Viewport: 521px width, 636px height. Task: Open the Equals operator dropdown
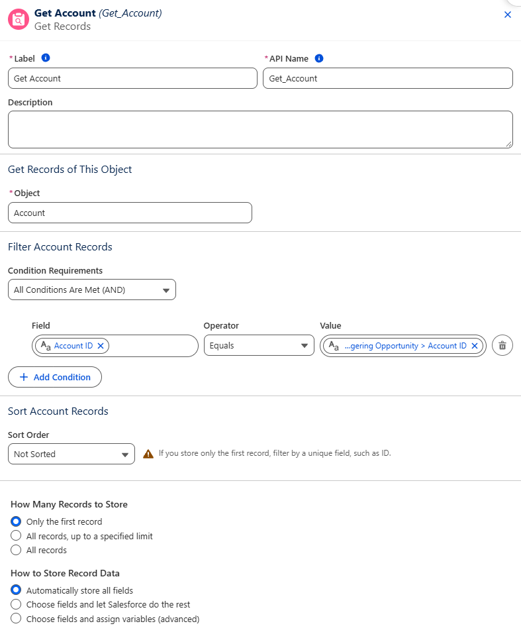[259, 346]
